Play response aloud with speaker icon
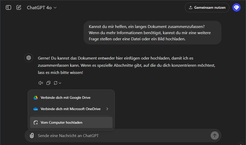 point(40,83)
